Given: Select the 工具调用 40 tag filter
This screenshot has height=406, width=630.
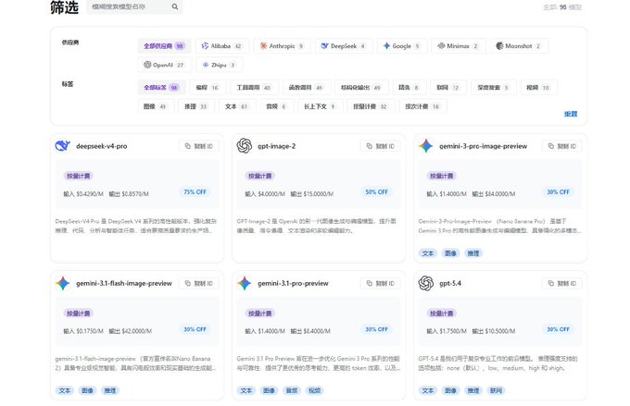Looking at the screenshot, I should [x=254, y=88].
